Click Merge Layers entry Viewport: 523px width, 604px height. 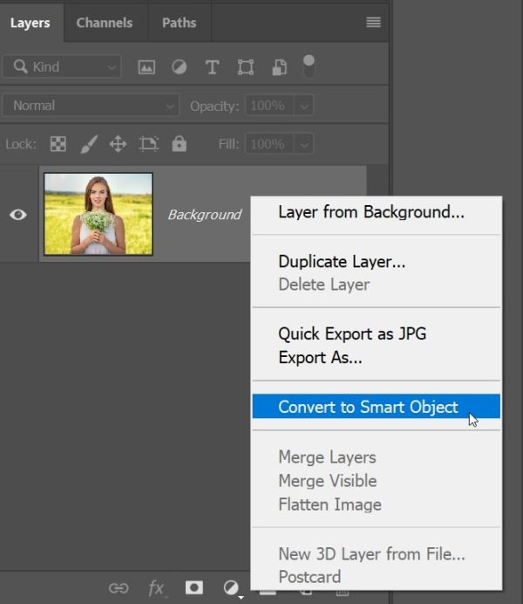click(x=377, y=457)
